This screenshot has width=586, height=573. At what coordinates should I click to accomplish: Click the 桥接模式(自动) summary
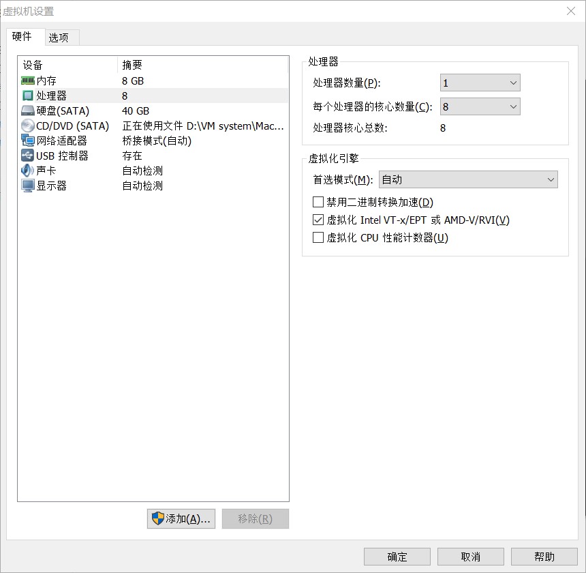(x=157, y=141)
